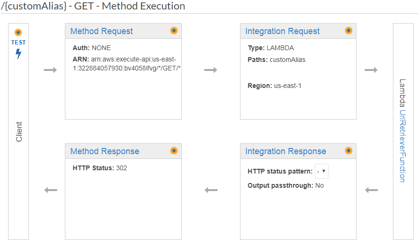This screenshot has width=418, height=244.
Task: Click arrow from Integration Response to Method Response
Action: tap(211, 190)
